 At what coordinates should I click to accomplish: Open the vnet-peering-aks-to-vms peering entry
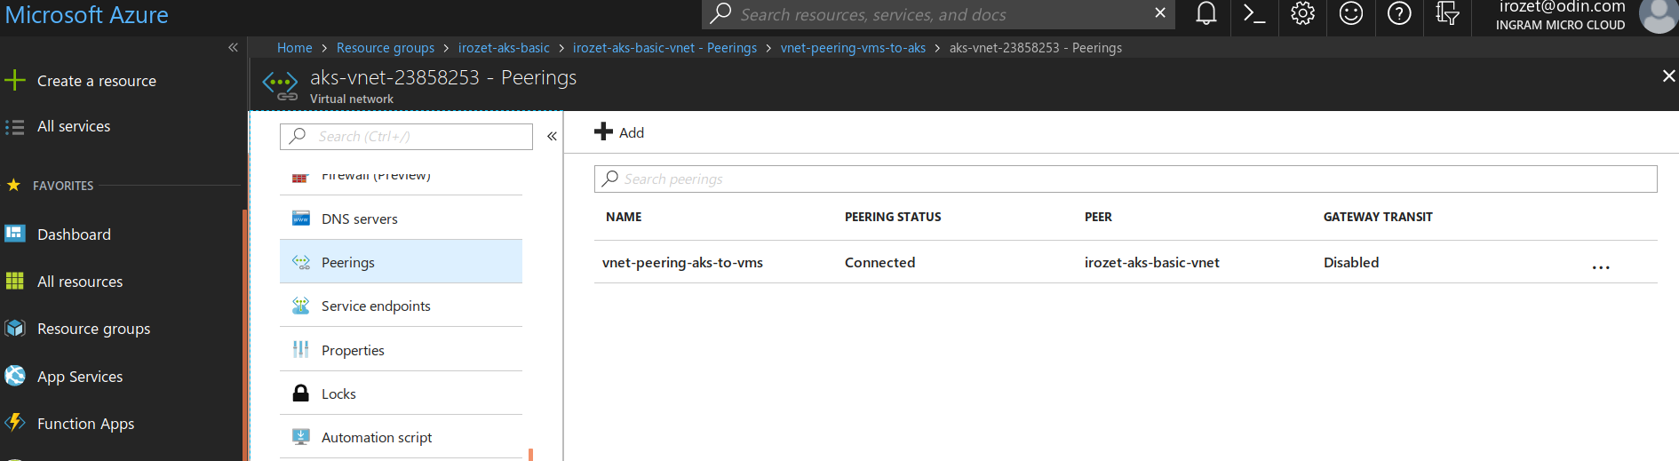pos(682,262)
